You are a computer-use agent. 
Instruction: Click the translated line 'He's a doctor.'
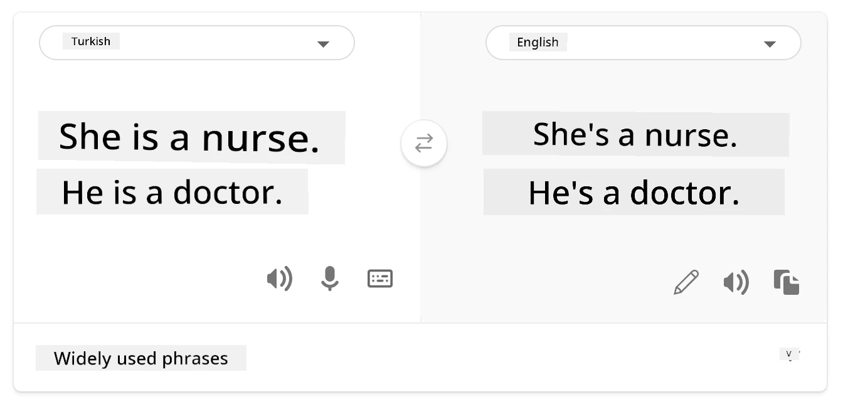tap(634, 192)
